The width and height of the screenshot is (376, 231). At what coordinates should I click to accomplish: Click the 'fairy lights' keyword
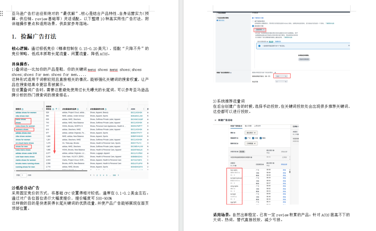234,170
